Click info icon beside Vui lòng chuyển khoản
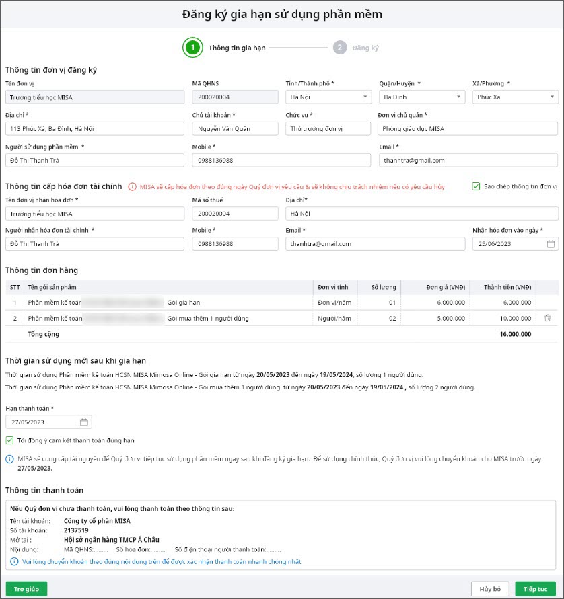Image resolution: width=564 pixels, height=599 pixels. tap(14, 561)
